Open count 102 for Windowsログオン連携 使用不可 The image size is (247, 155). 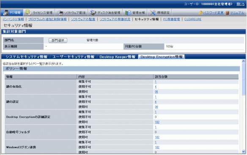(157, 147)
